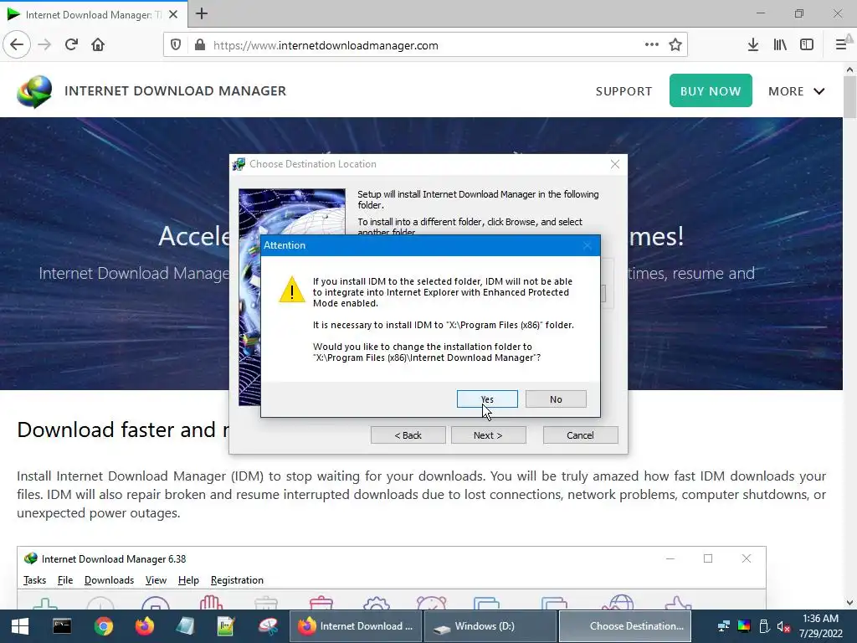Click Yes in the Attention dialog

[487, 399]
